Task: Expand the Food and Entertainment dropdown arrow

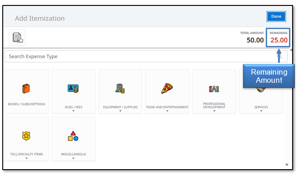Action: pyautogui.click(x=167, y=111)
